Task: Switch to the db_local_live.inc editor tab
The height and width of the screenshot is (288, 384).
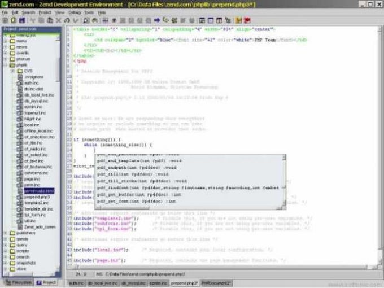Action: coord(103,283)
